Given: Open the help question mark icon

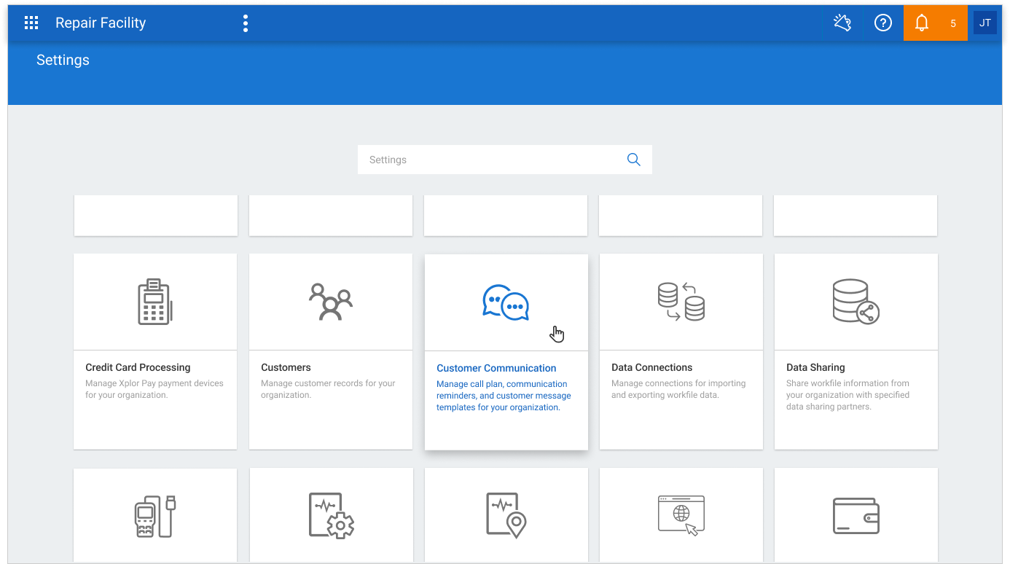Looking at the screenshot, I should tap(883, 23).
